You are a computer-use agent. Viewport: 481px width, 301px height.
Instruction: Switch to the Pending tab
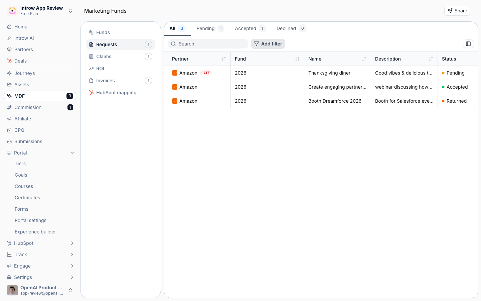pos(210,28)
